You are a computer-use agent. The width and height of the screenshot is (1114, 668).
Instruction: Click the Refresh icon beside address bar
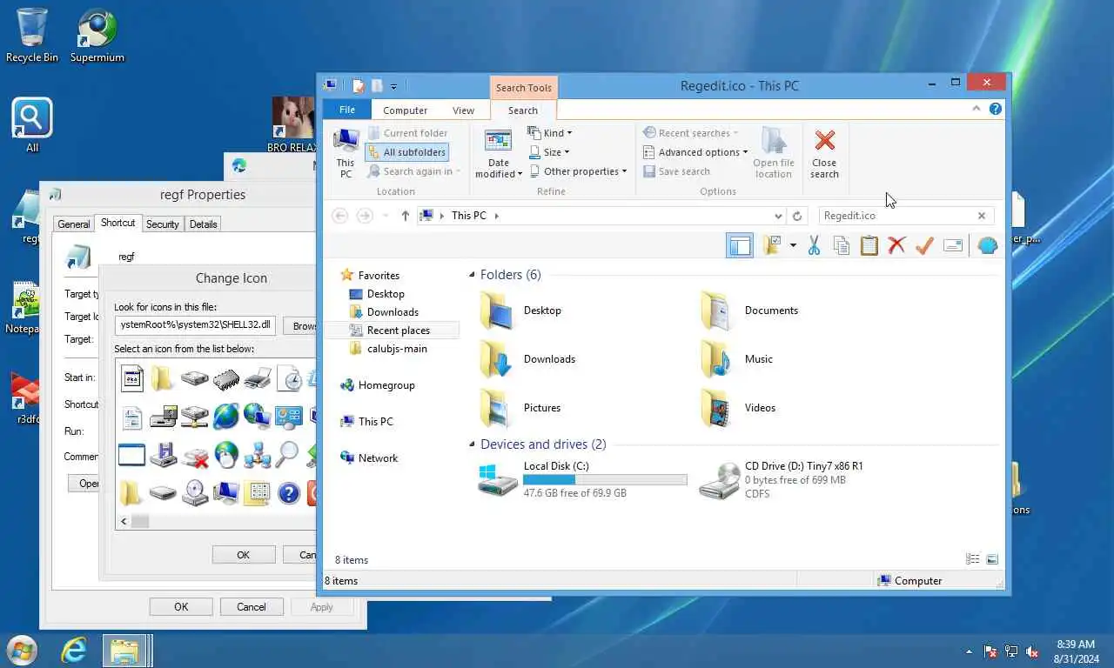click(x=796, y=216)
